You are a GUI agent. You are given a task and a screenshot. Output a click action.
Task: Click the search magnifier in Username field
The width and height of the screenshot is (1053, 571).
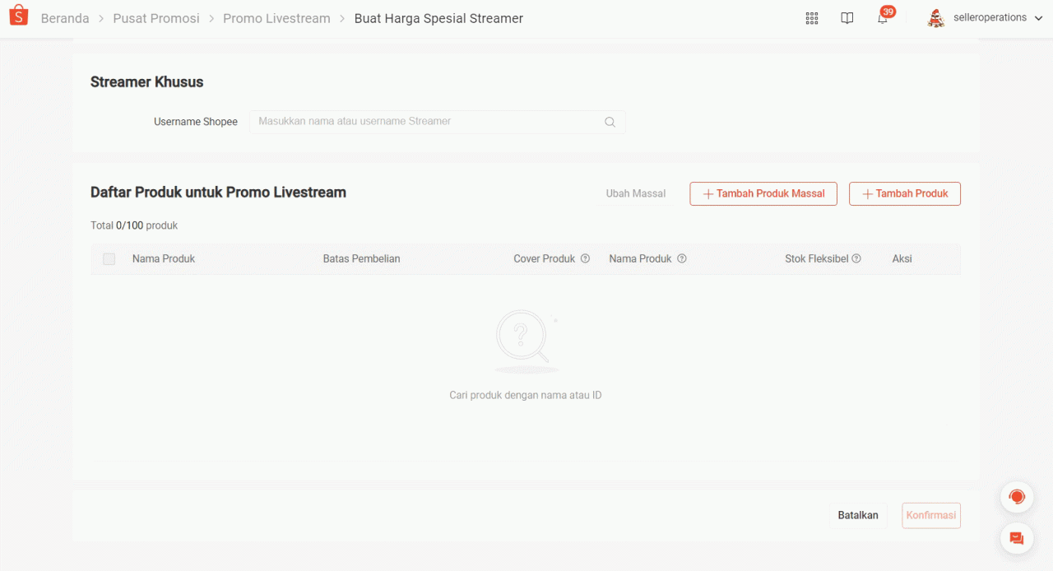click(x=610, y=122)
